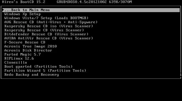The image size is (182, 101).
Task: Select RIPLinux 12.6 entry
Action: [x=19, y=58]
